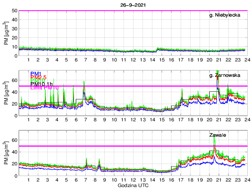Click the magenta limit line in the top plot

pos(118,11)
